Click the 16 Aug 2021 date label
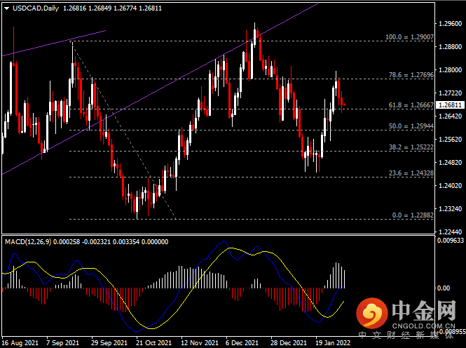Viewport: 466px width, 348px height. (19, 343)
